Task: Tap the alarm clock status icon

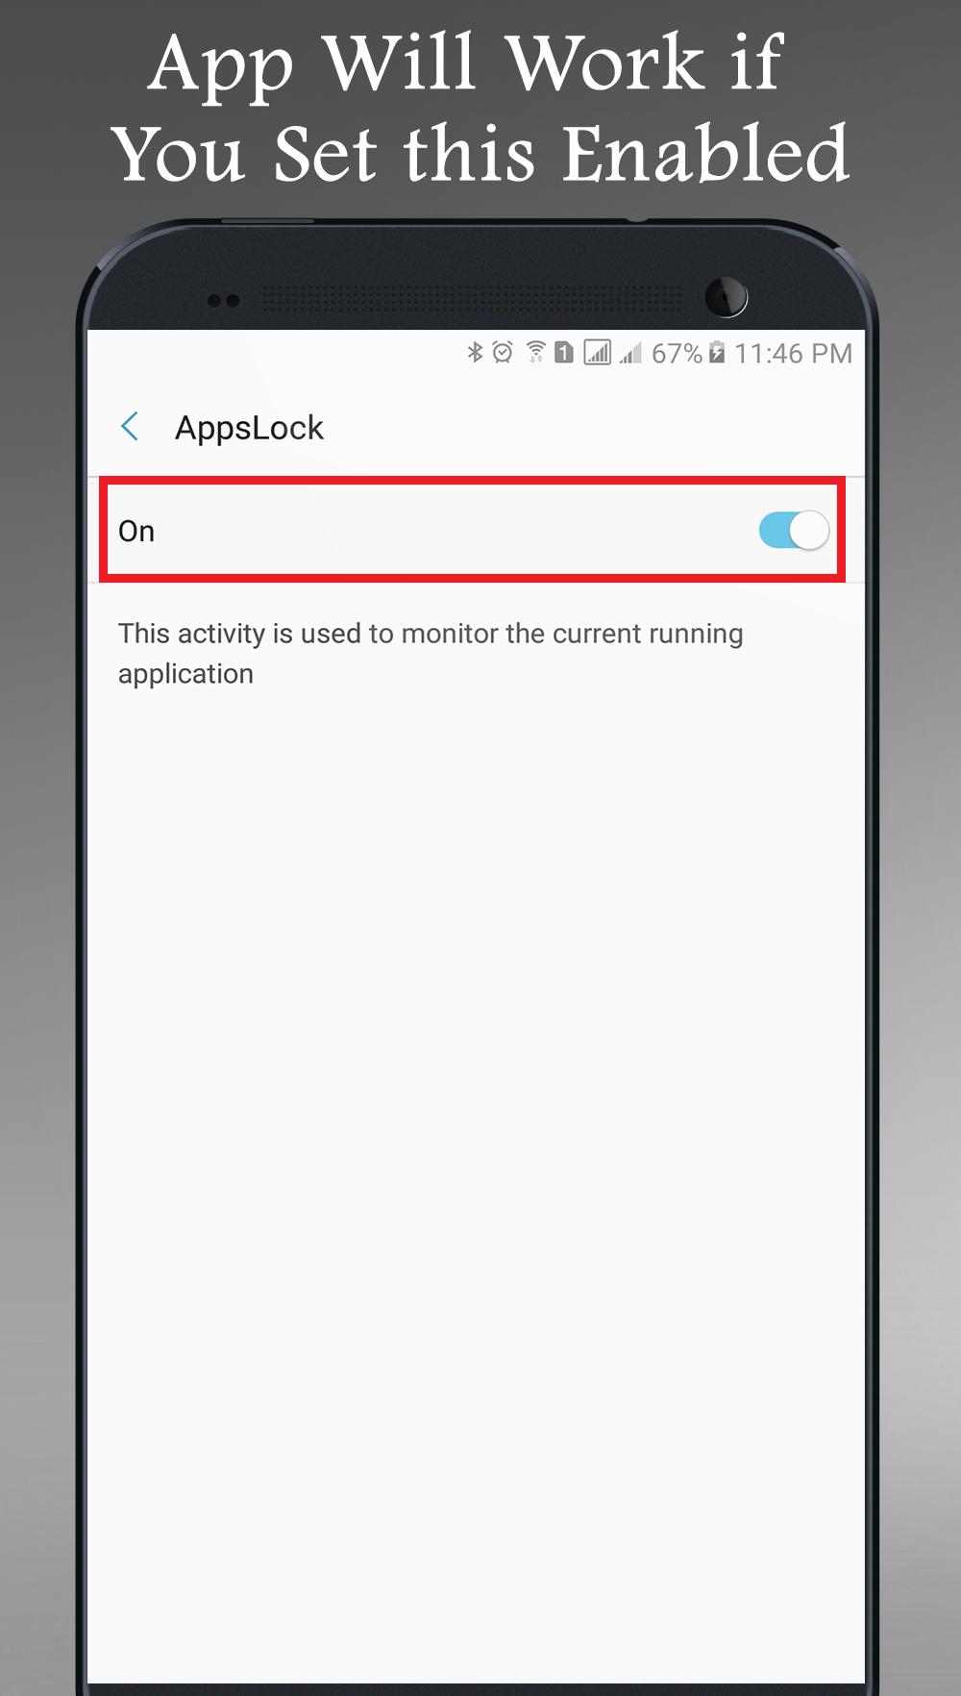Action: [x=503, y=353]
